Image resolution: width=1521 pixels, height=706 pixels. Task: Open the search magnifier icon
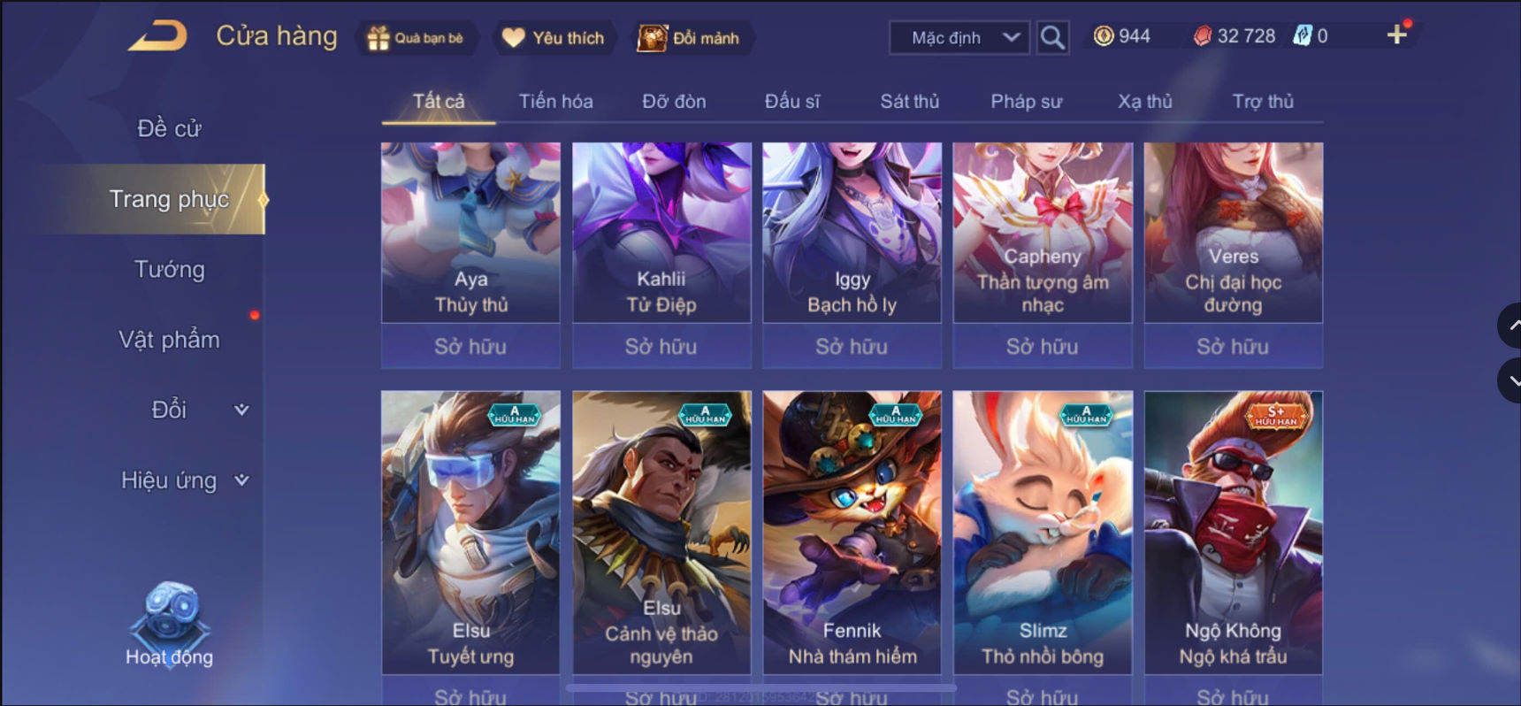coord(1052,37)
